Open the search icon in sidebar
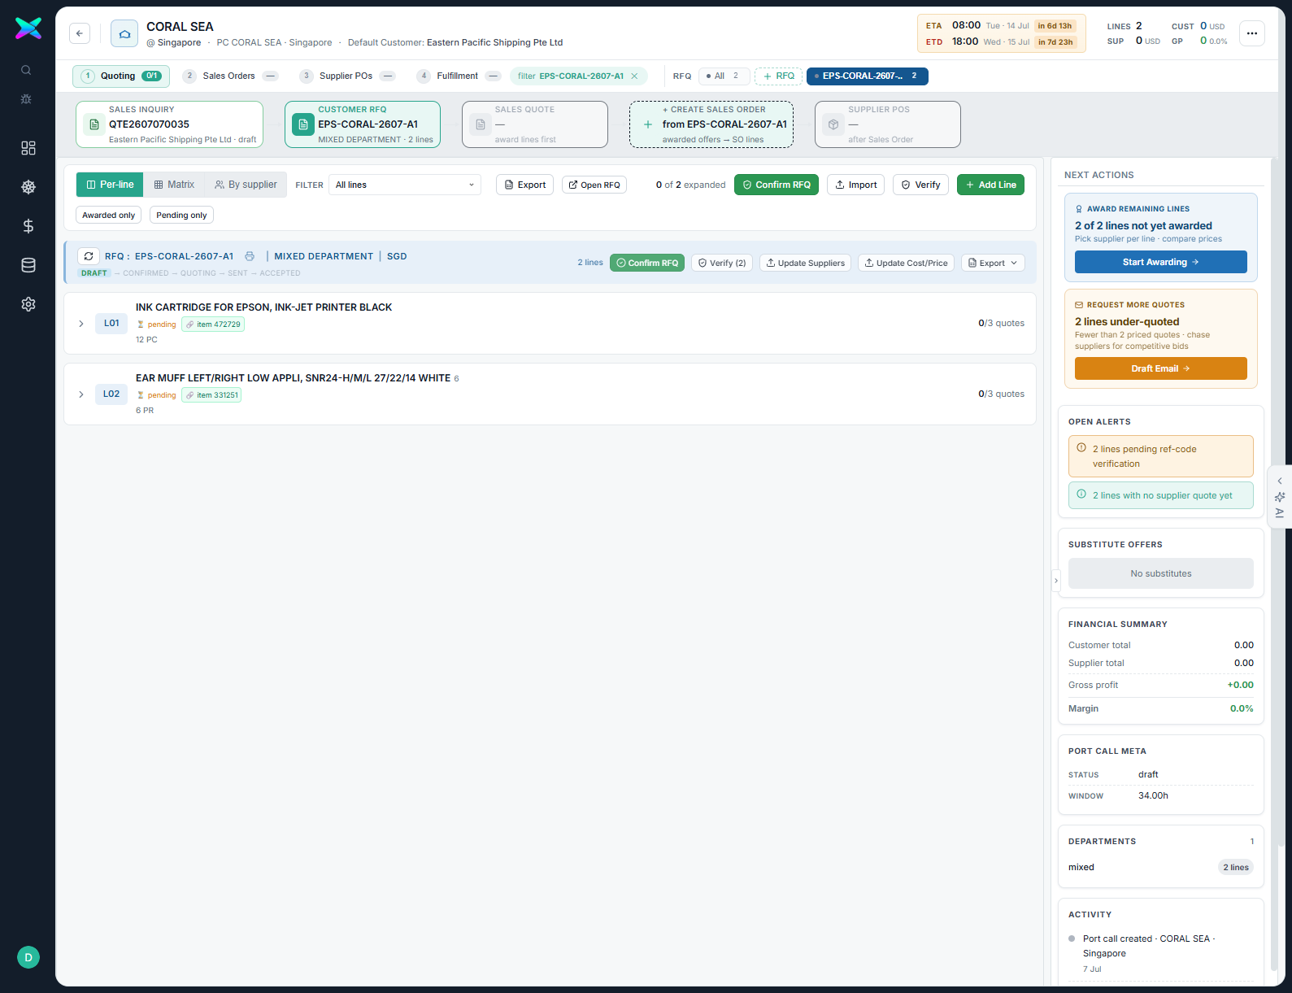1292x993 pixels. [26, 70]
